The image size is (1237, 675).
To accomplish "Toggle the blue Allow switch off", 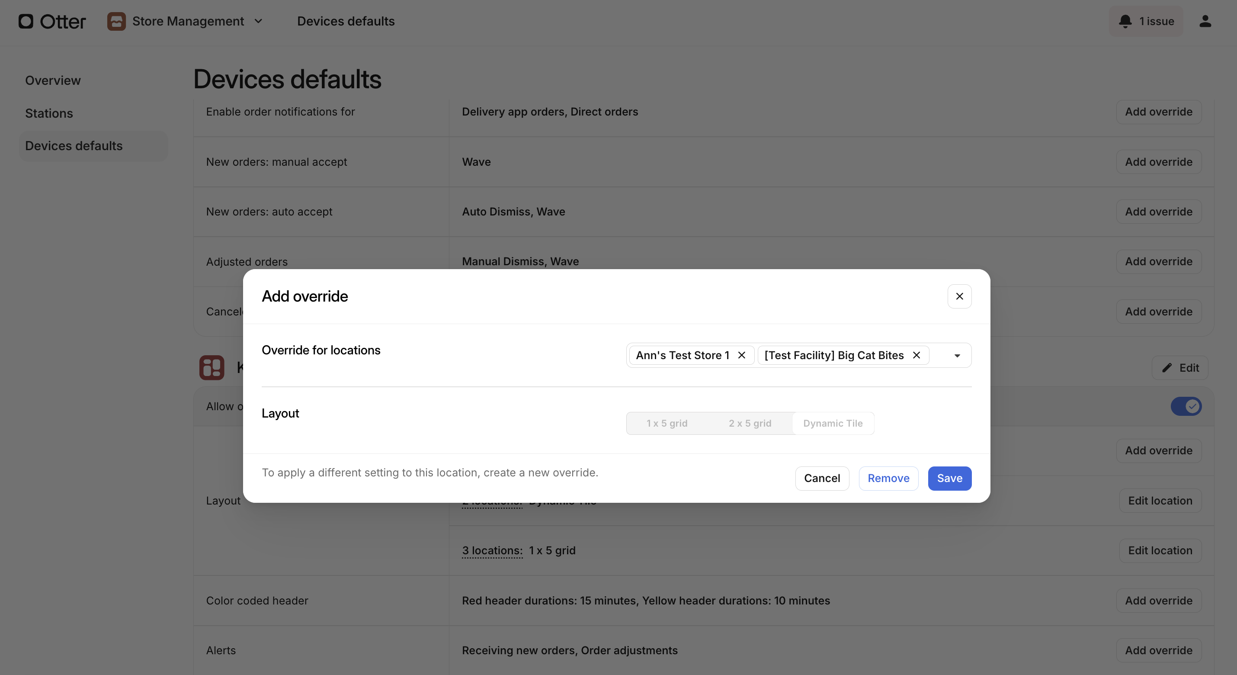I will 1186,406.
